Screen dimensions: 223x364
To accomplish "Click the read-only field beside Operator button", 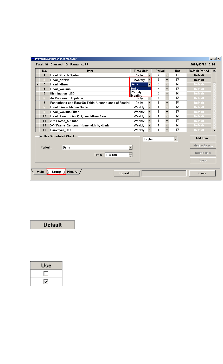I will point(164,173).
